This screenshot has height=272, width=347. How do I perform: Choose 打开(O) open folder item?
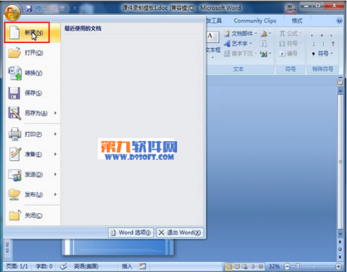33,53
